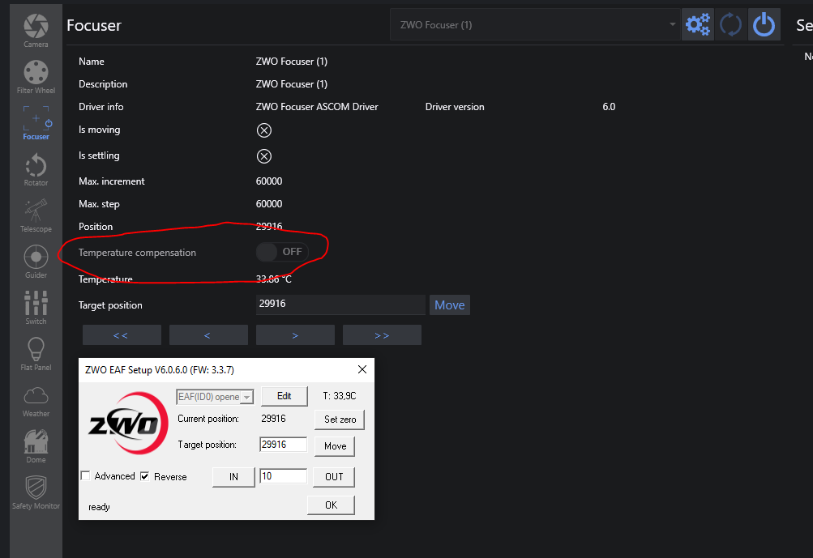Select the Max. step value 60000
813x558 pixels.
tap(269, 204)
